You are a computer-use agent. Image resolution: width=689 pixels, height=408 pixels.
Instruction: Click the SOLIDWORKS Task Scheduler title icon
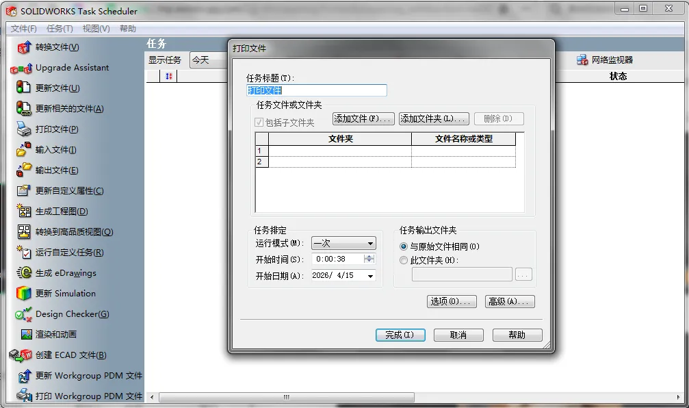tap(12, 12)
